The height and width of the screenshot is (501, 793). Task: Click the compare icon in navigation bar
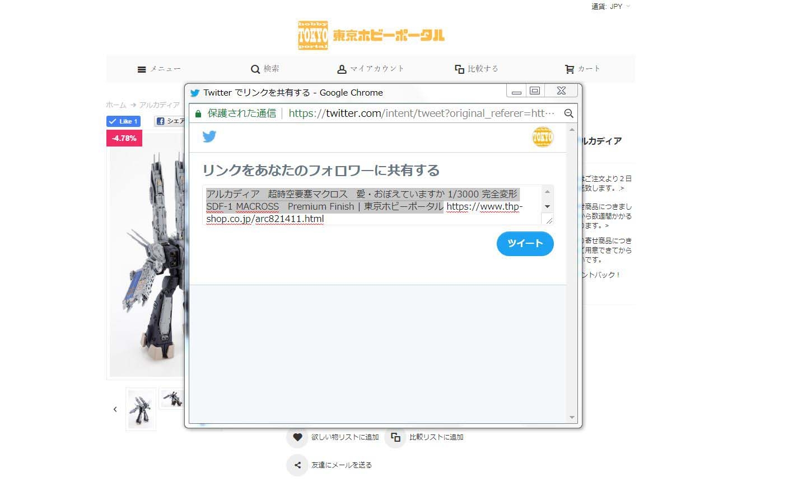point(459,69)
